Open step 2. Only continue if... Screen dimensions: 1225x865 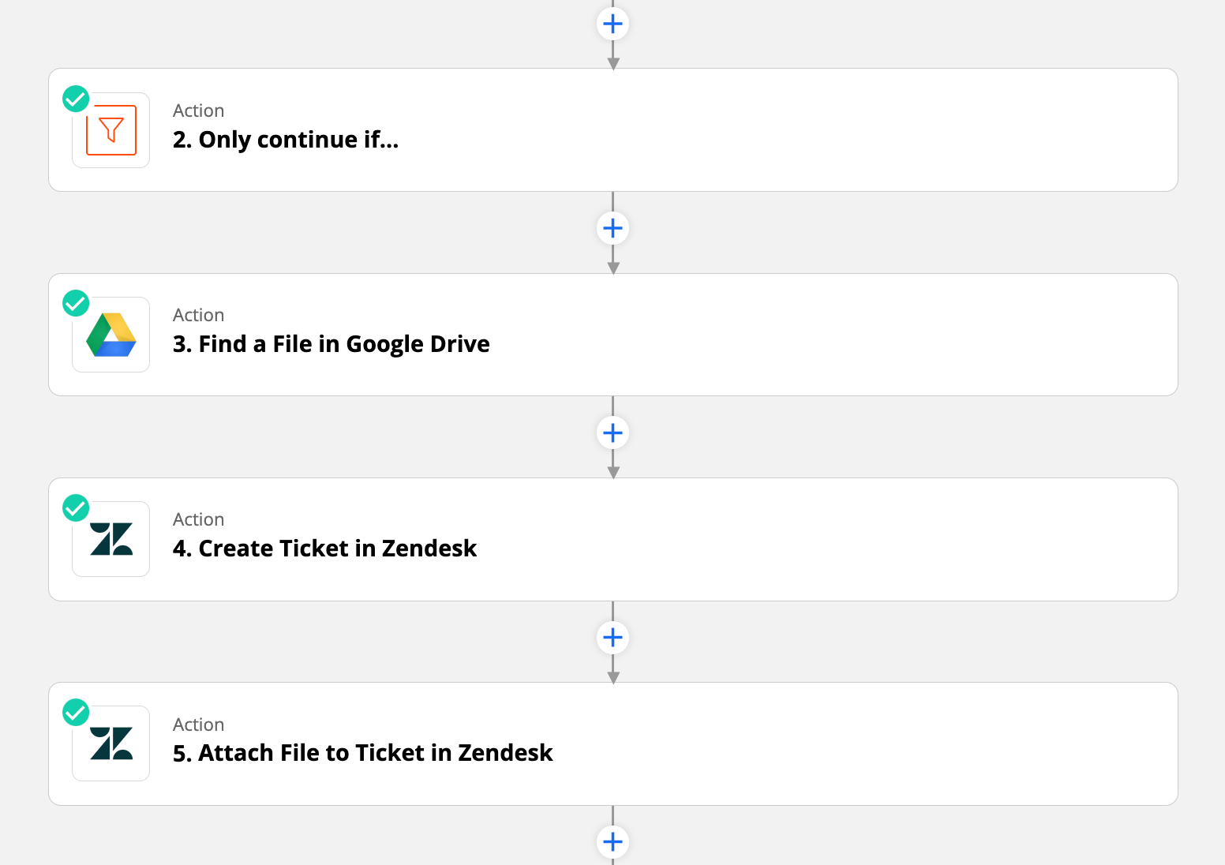tap(286, 140)
